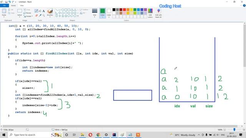Select the Color picker eyedropper tool

click(40, 15)
